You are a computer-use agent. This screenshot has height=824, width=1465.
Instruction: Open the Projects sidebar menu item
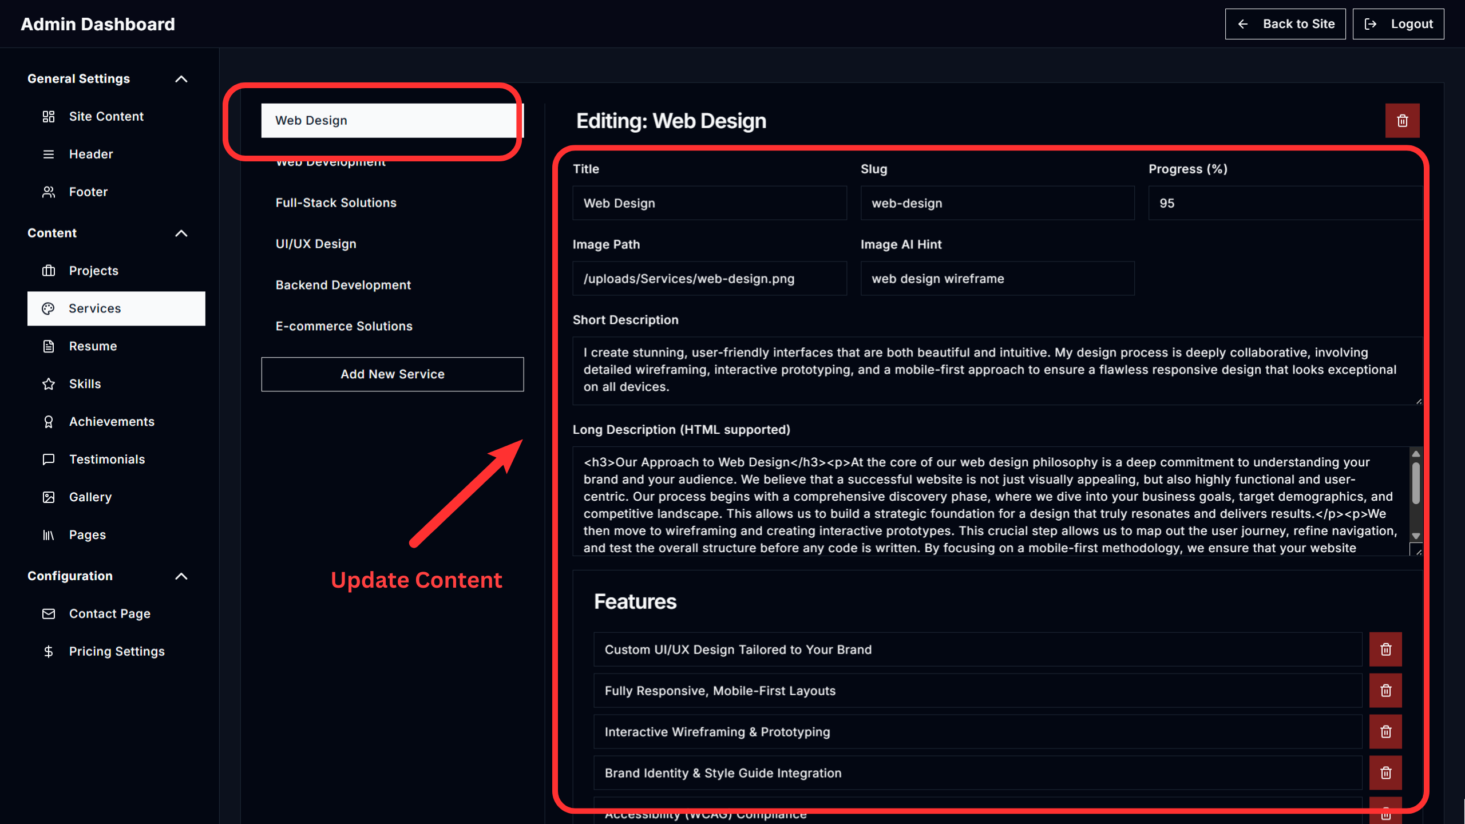click(93, 271)
